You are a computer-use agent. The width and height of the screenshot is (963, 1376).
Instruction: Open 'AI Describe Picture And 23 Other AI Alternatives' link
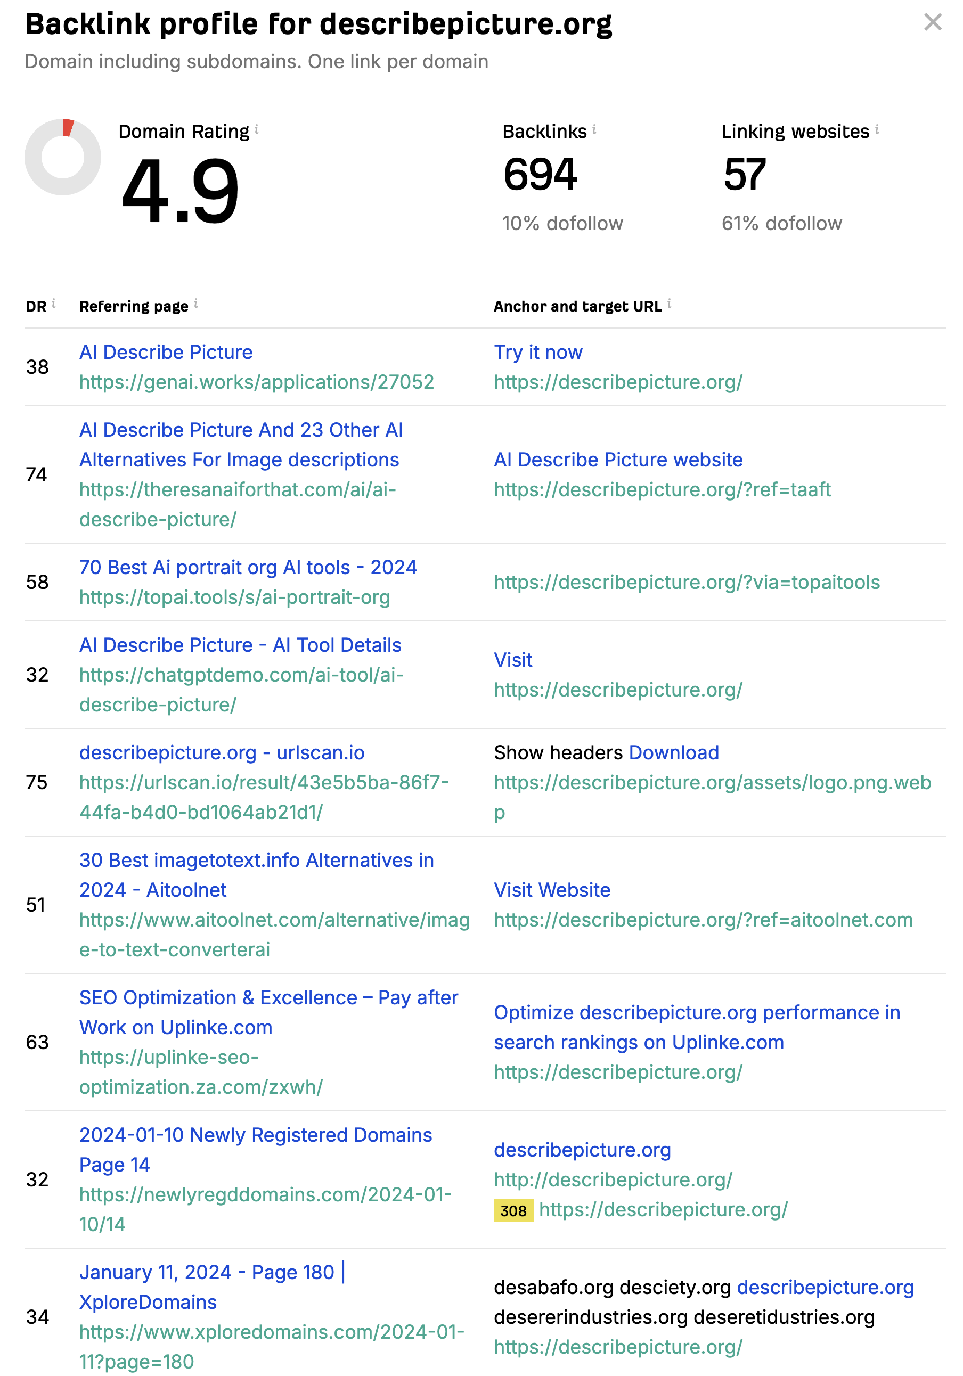[x=241, y=445]
